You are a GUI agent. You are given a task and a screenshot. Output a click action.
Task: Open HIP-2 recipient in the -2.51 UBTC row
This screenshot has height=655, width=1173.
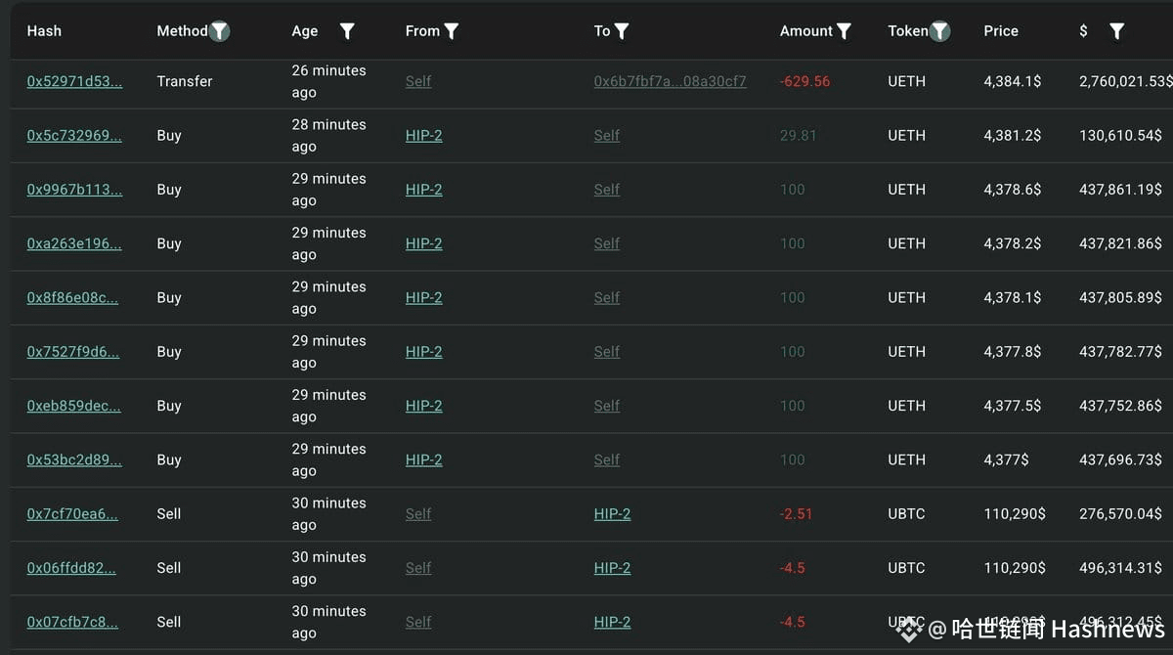[612, 513]
